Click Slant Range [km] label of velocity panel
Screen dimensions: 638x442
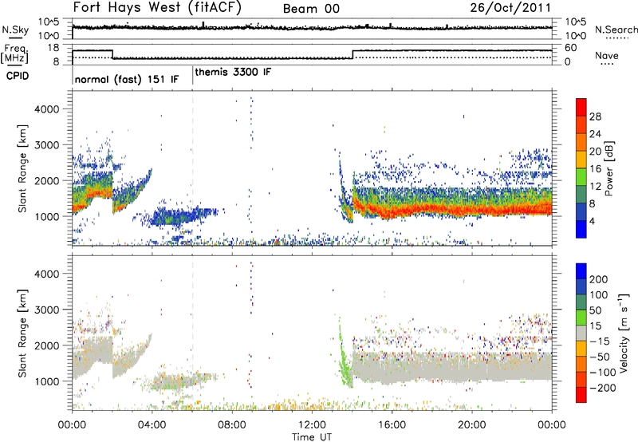click(x=22, y=333)
